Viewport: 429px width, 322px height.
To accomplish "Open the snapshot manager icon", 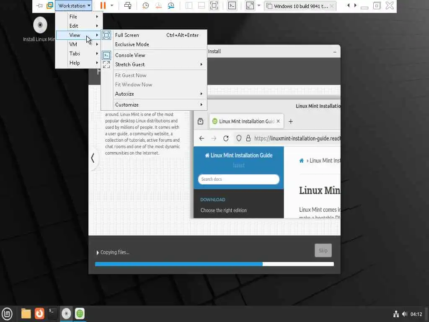I will 171,6.
